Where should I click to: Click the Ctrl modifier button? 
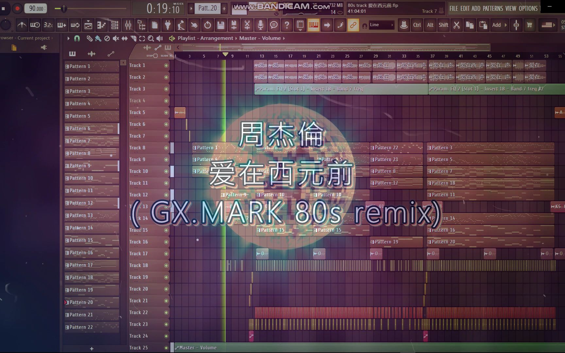417,25
